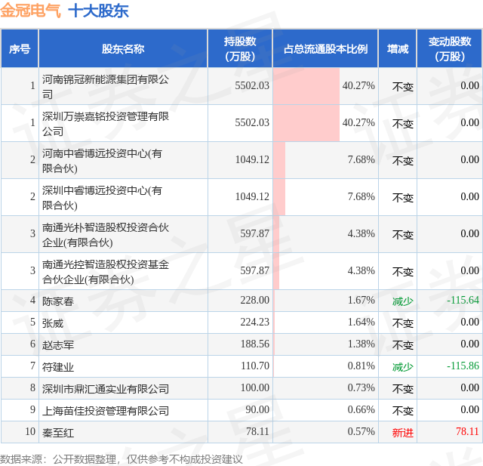This screenshot has width=483, height=466.
Task: Click shareholder 河南中睿博远投资中心(有限合伙)
Action: coord(103,161)
